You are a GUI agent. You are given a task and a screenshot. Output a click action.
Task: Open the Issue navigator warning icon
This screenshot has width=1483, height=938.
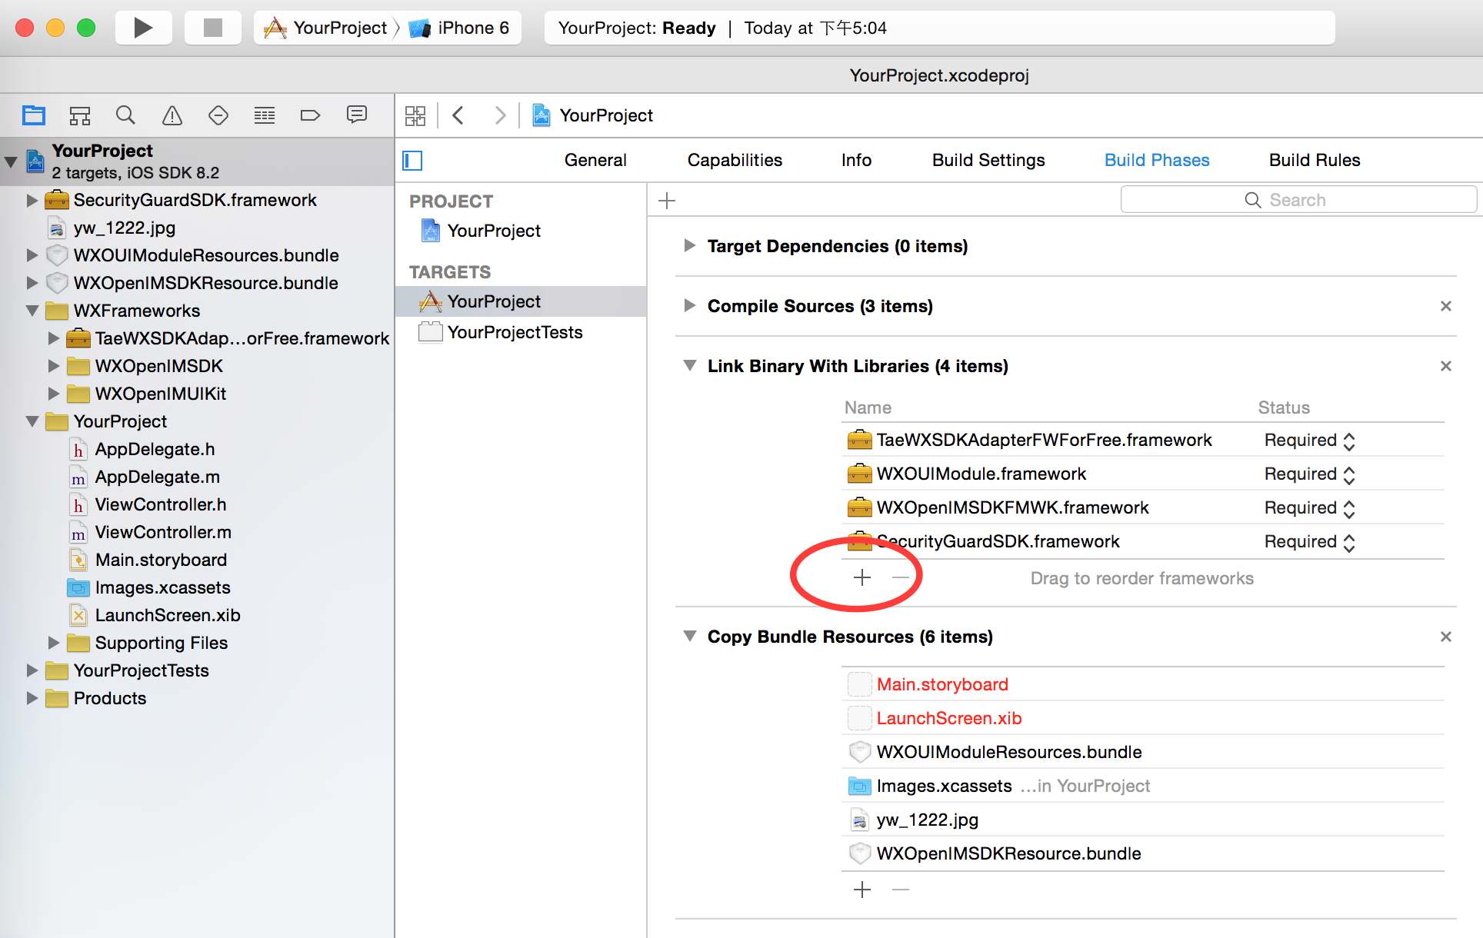pyautogui.click(x=172, y=116)
